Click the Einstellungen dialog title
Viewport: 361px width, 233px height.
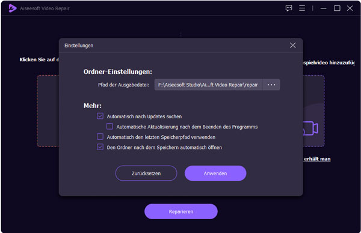point(79,46)
